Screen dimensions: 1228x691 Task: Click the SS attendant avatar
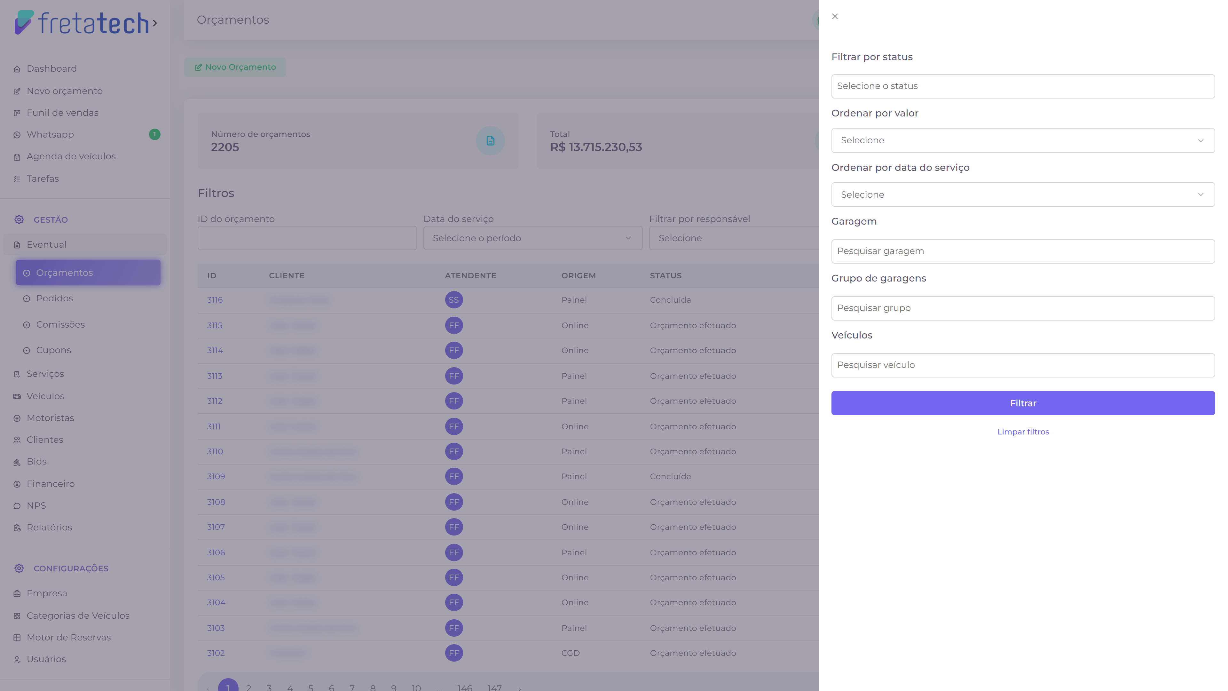tap(454, 300)
